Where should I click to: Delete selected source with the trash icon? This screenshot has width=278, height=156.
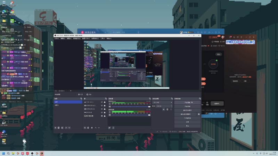pos(88,128)
